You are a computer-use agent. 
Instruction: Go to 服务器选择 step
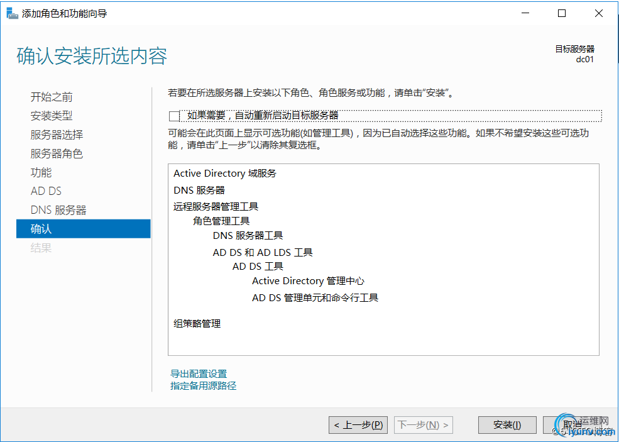pos(57,135)
